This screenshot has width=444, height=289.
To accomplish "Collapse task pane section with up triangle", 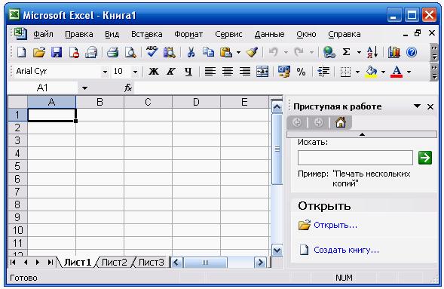I will click(x=362, y=134).
